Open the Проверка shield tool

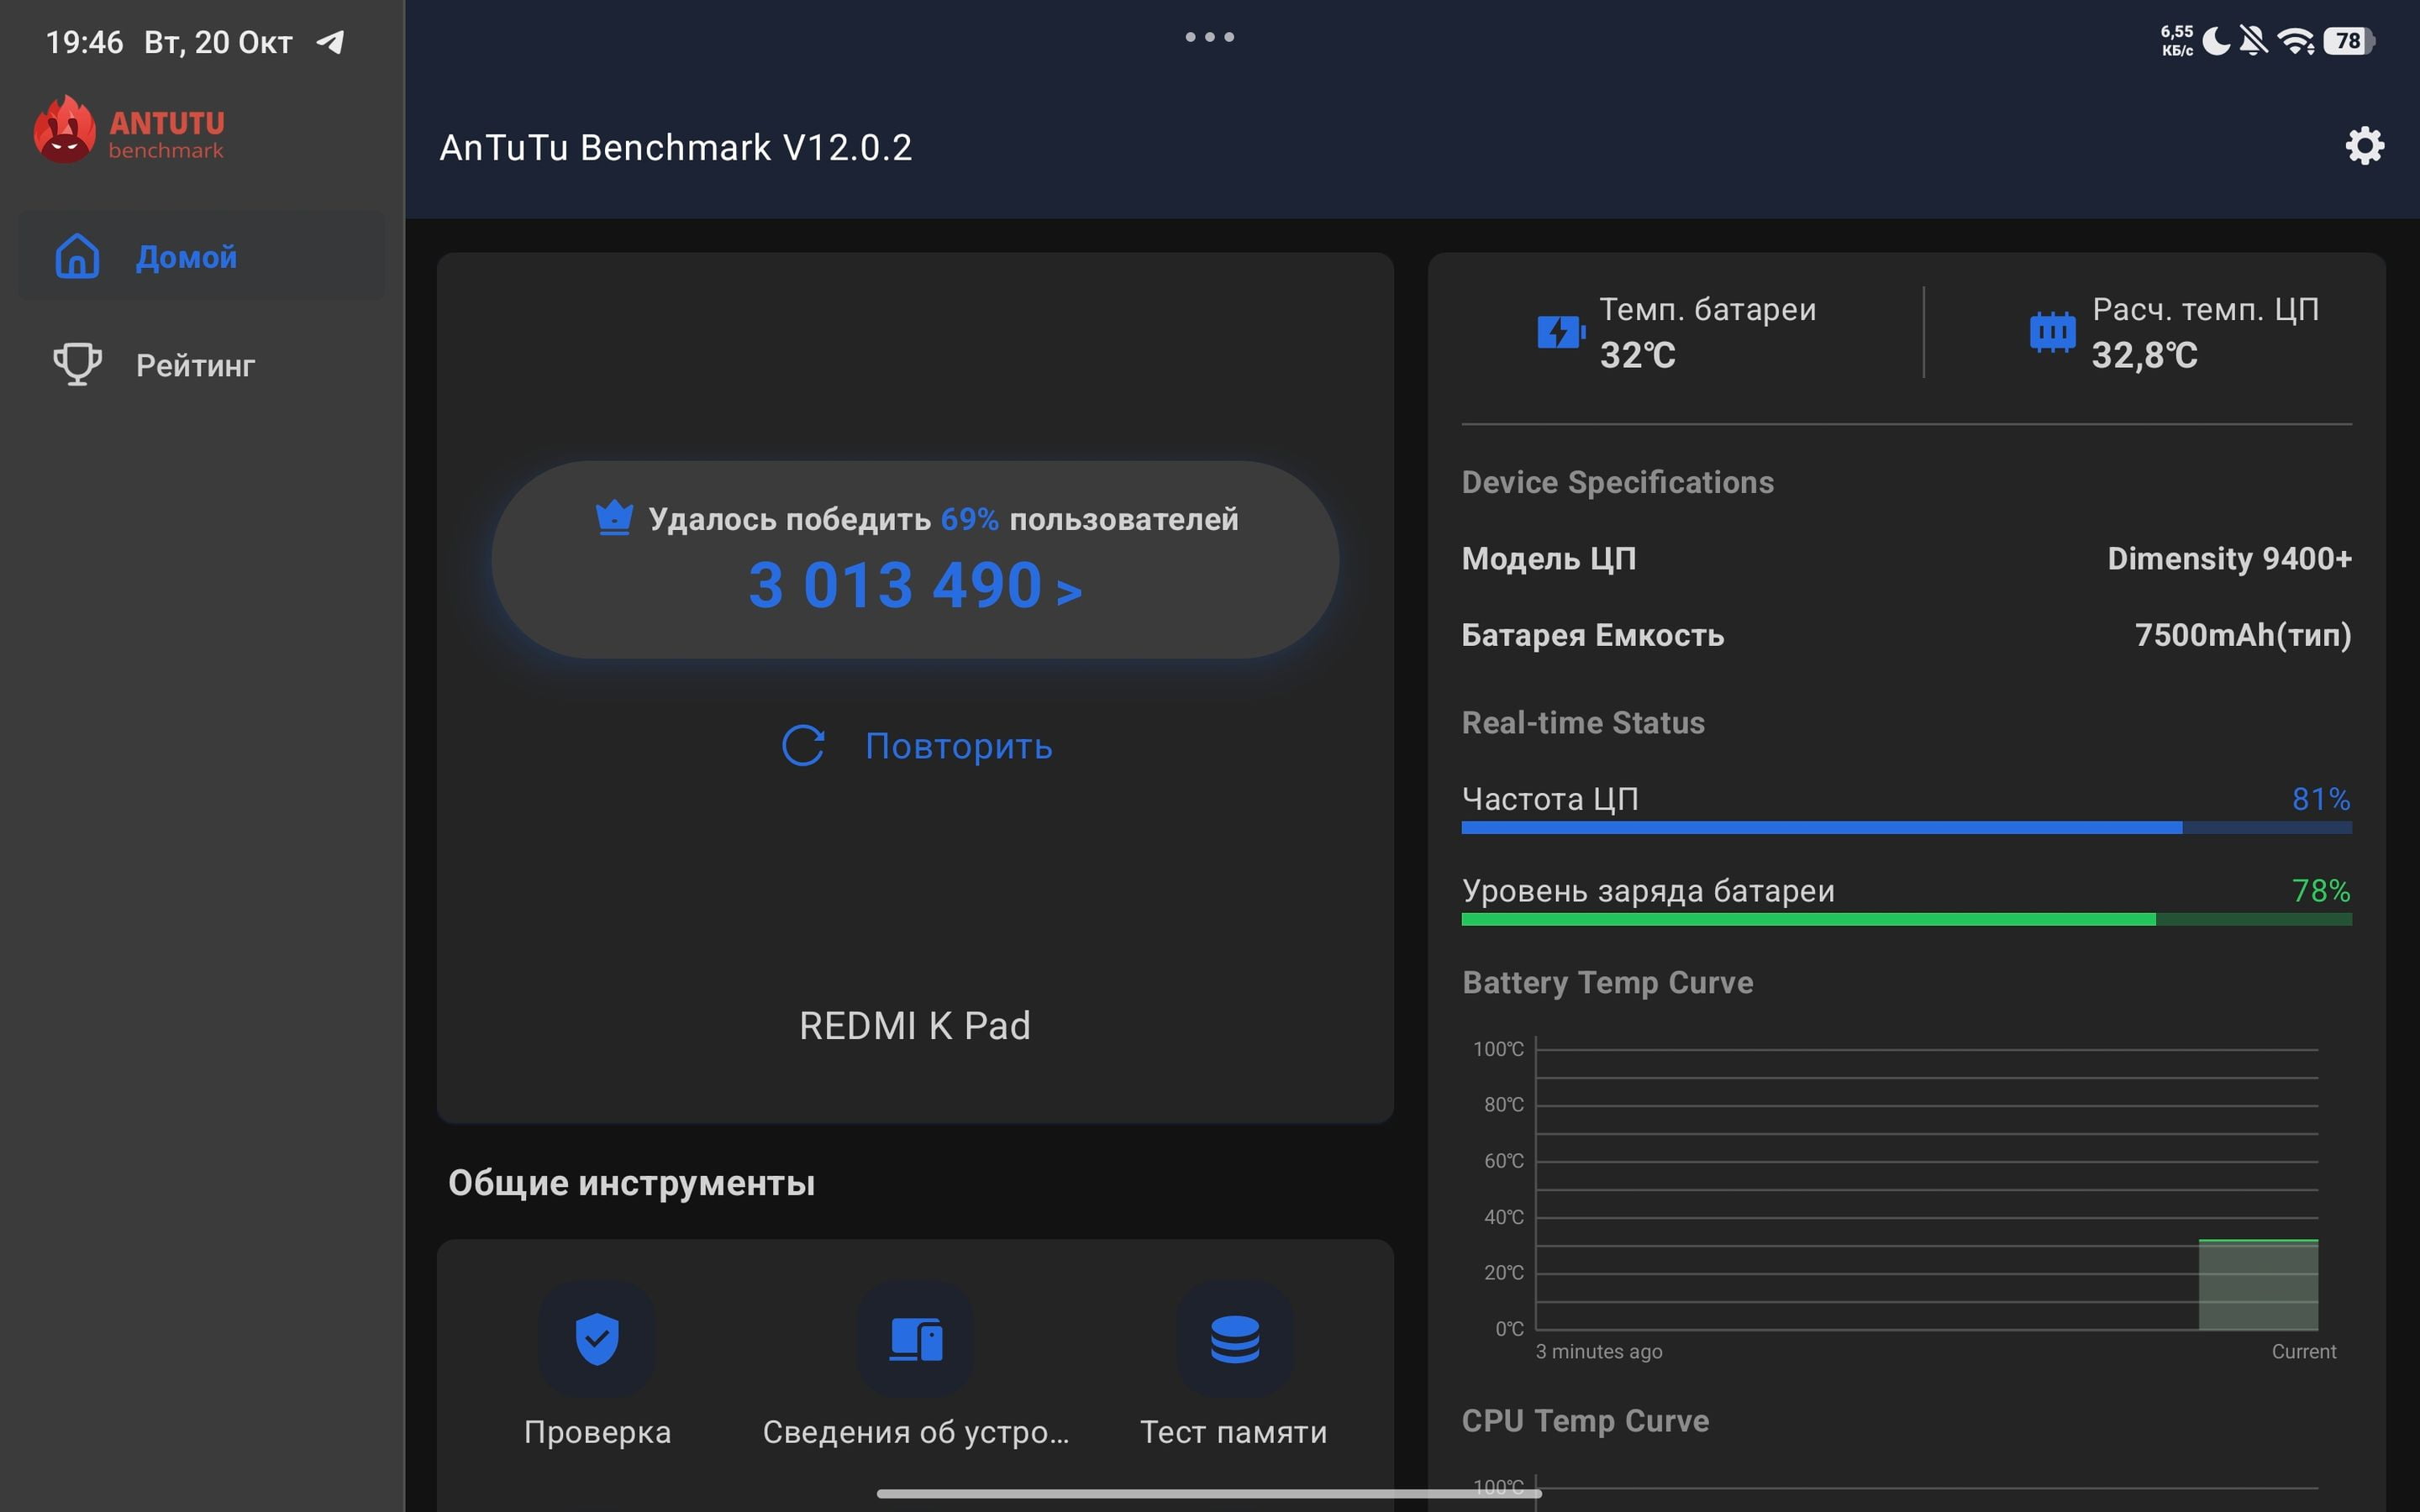click(x=597, y=1338)
